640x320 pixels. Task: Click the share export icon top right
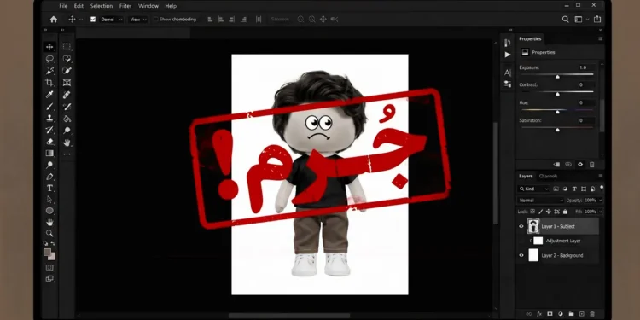pyautogui.click(x=597, y=19)
